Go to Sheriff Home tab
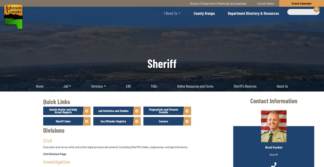This screenshot has height=167, width=324. click(40, 86)
